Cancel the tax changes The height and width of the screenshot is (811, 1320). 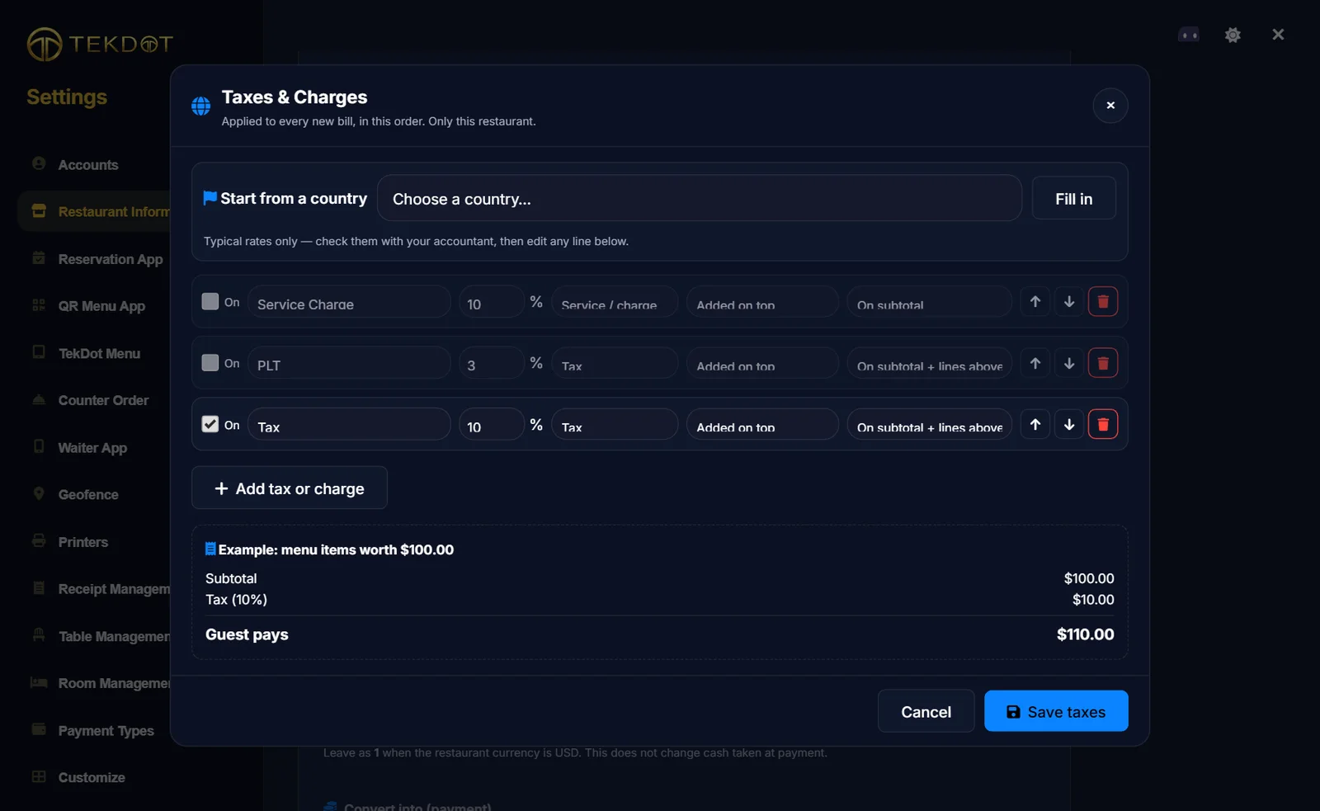click(926, 711)
